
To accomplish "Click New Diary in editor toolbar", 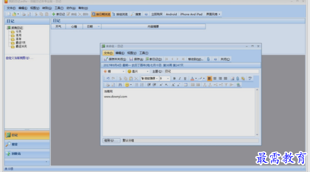I will (x=153, y=59).
